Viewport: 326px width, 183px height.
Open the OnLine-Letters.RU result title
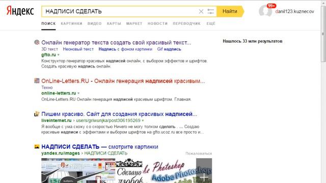(x=123, y=81)
